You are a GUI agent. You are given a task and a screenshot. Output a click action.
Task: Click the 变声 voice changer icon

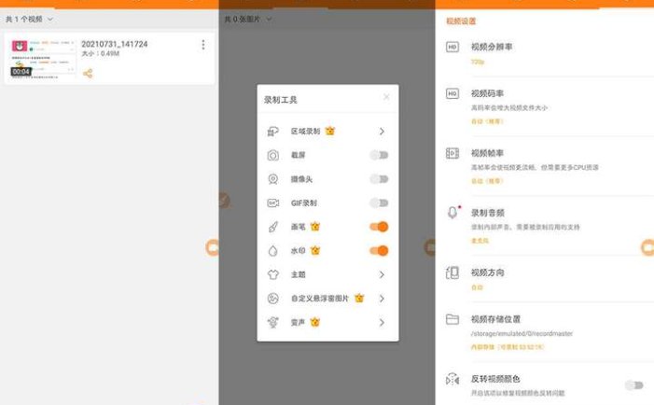point(272,323)
